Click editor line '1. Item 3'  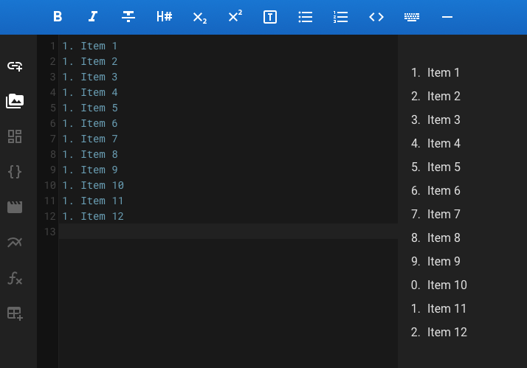tap(90, 77)
